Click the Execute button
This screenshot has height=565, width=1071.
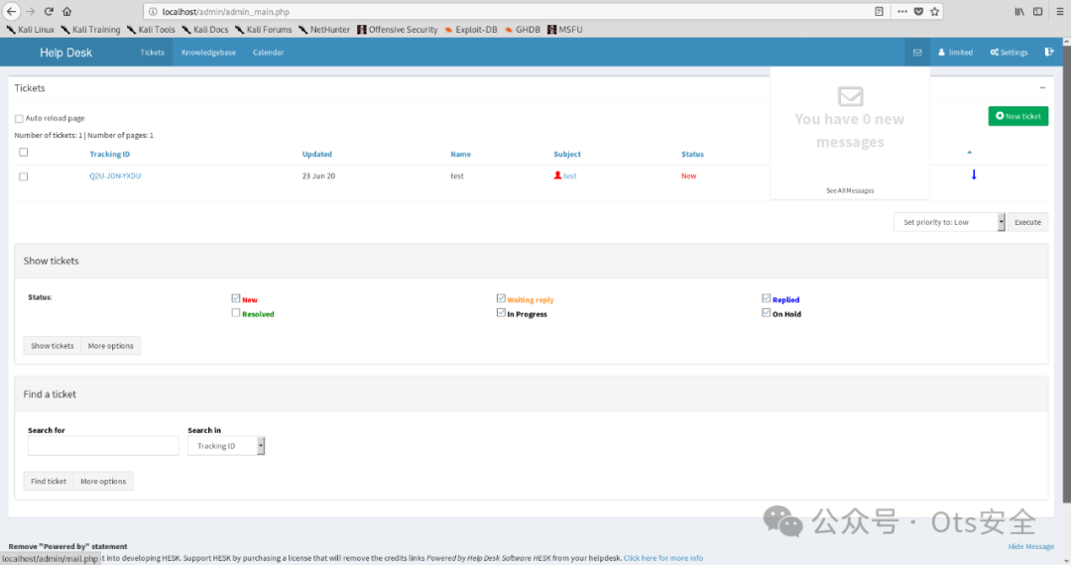point(1027,222)
